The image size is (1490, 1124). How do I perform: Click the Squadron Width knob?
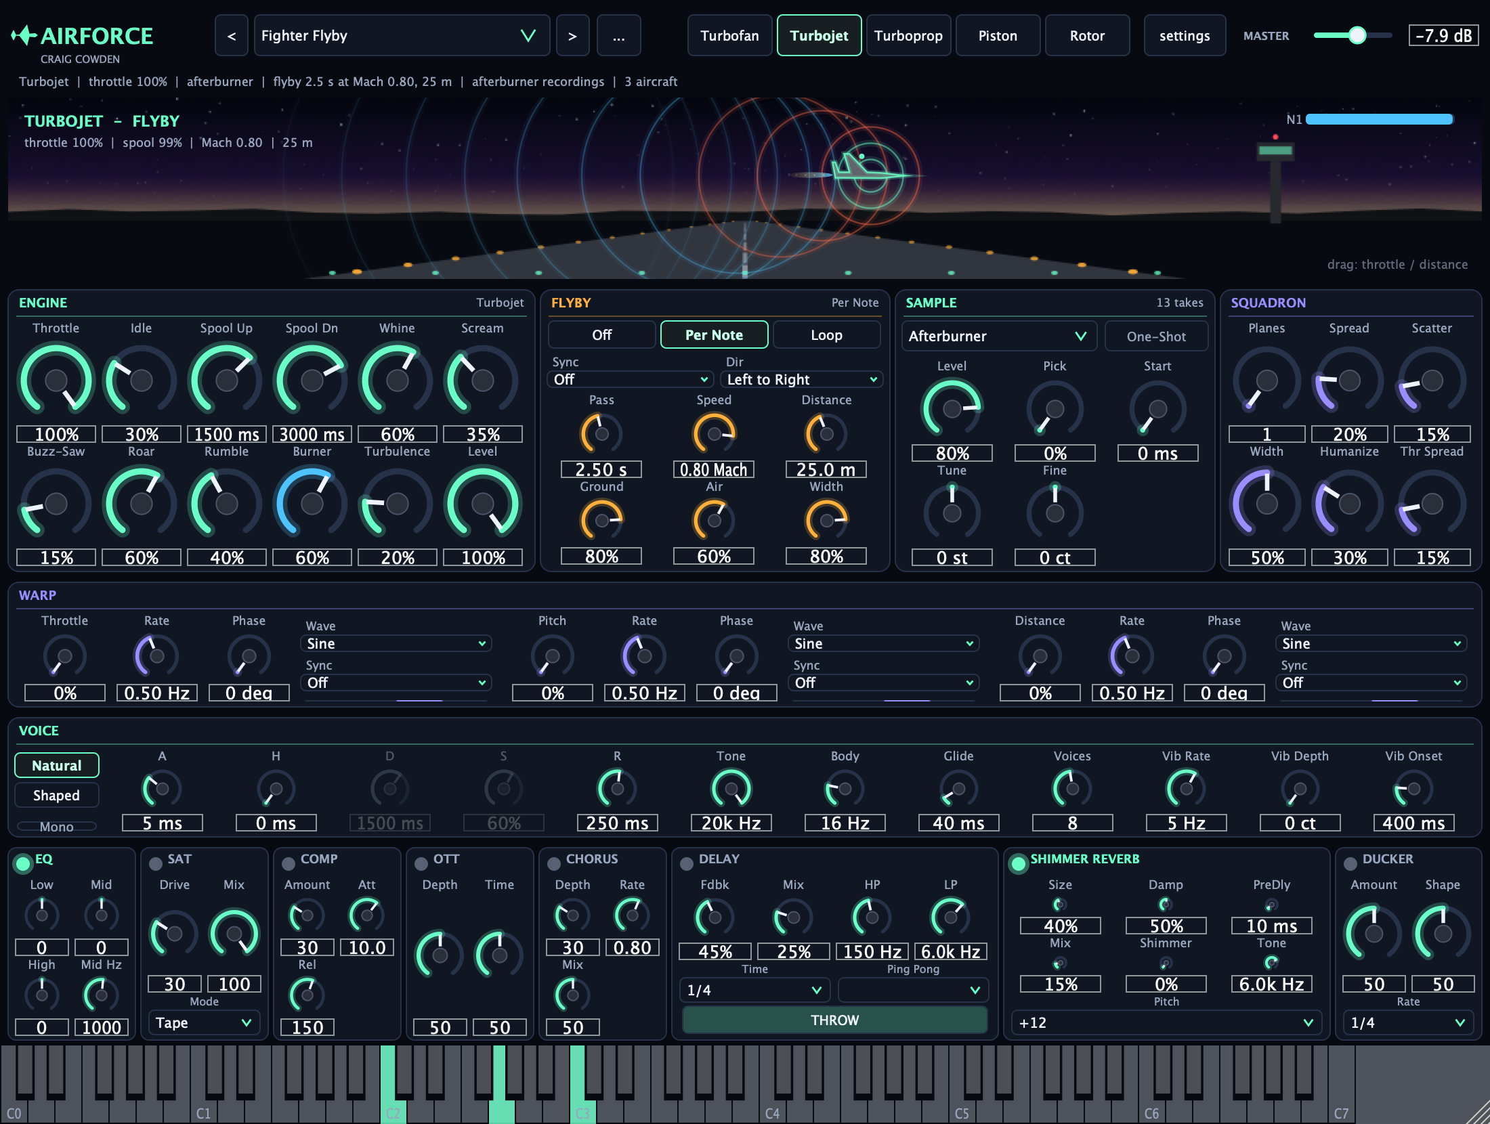point(1266,503)
